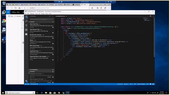Open the Recycle Bin desktop icon
This screenshot has width=170, height=95.
click(x=4, y=4)
